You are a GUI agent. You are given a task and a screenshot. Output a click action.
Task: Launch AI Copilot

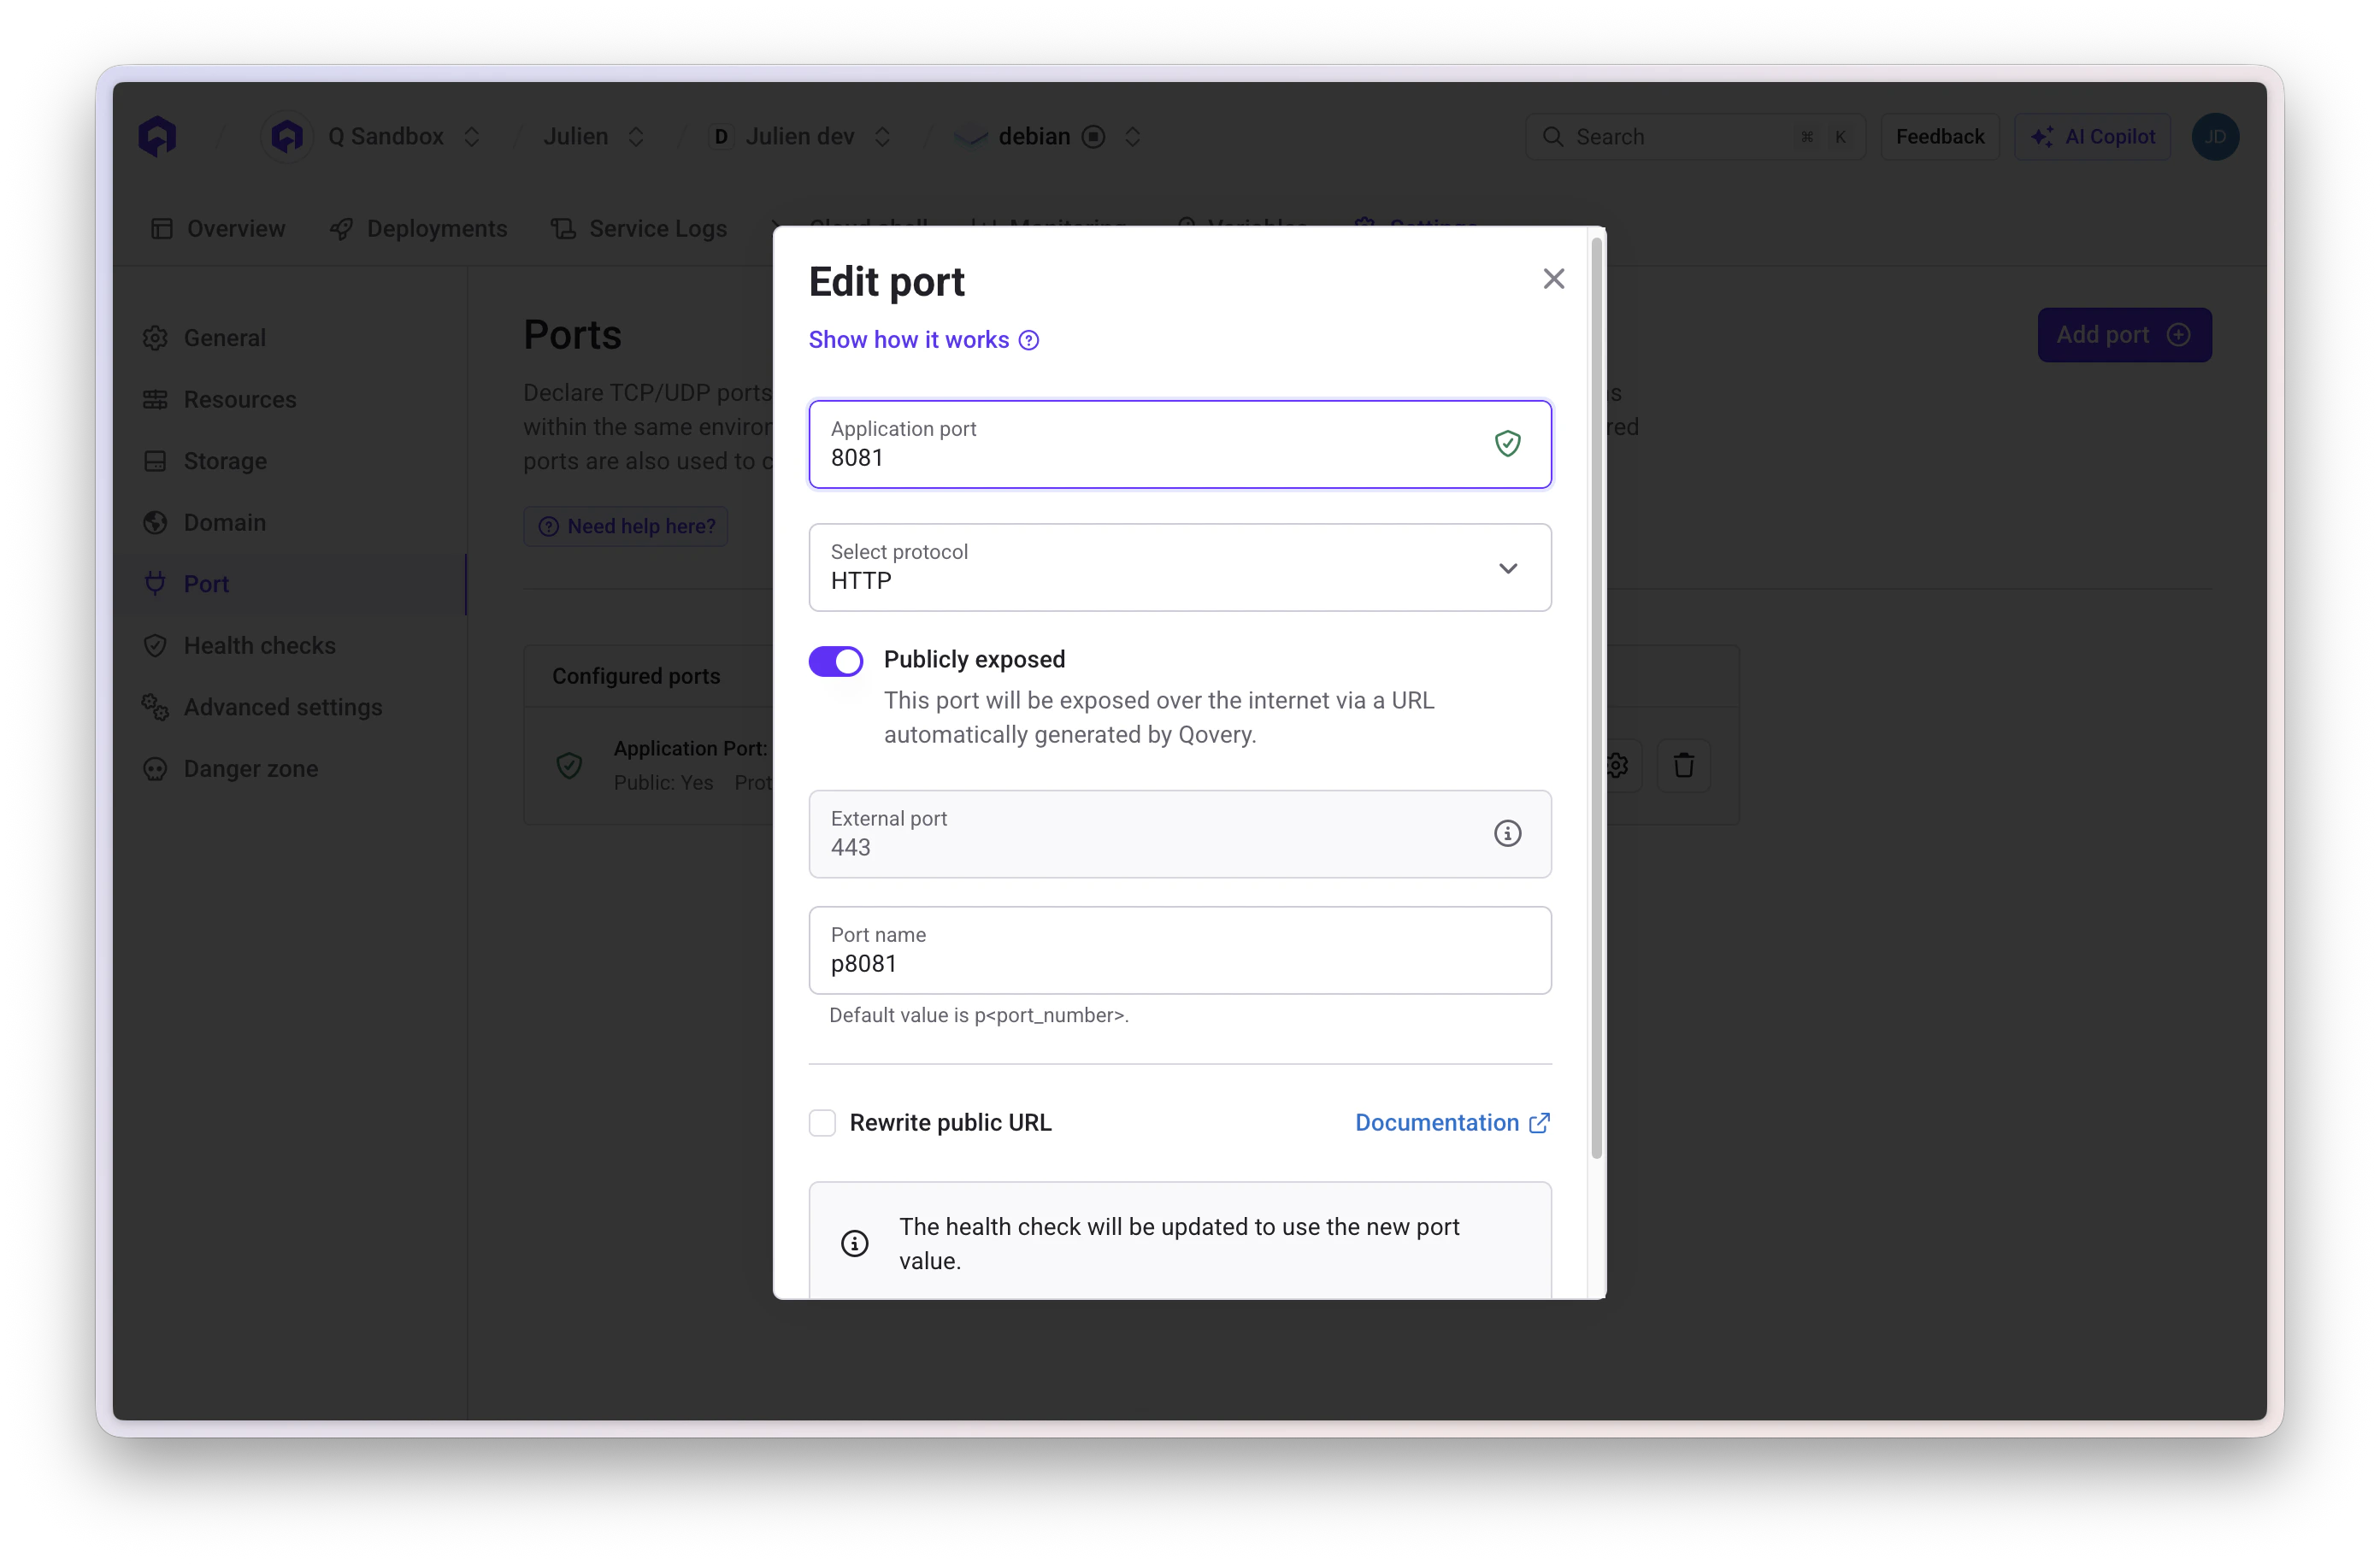click(x=2092, y=137)
